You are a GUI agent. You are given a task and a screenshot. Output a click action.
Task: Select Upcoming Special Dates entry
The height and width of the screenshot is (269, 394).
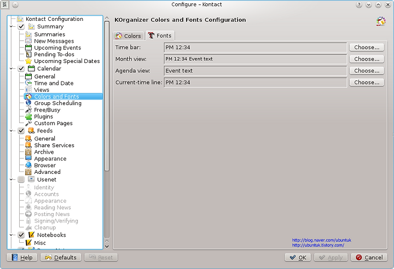[x=67, y=61]
